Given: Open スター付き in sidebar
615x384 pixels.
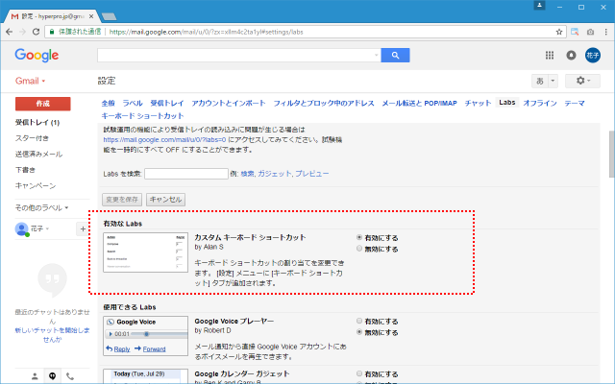Looking at the screenshot, I should tap(32, 138).
